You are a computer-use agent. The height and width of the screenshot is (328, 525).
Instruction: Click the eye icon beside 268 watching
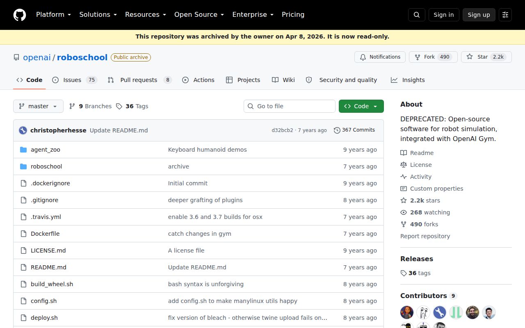404,212
